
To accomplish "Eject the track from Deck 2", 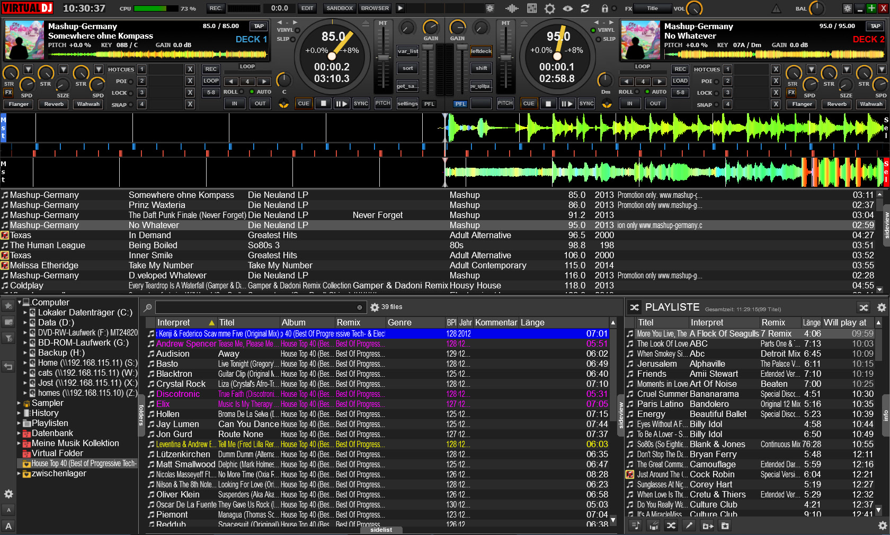I will click(x=524, y=24).
